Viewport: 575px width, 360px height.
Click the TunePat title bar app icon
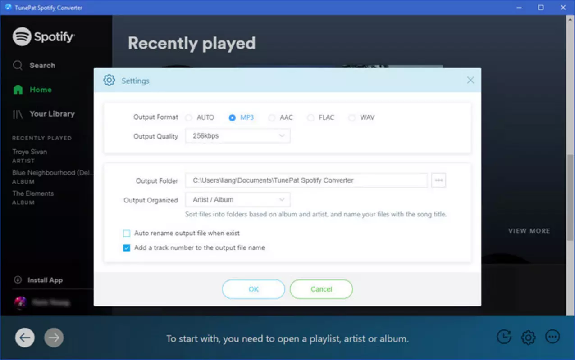[x=8, y=8]
